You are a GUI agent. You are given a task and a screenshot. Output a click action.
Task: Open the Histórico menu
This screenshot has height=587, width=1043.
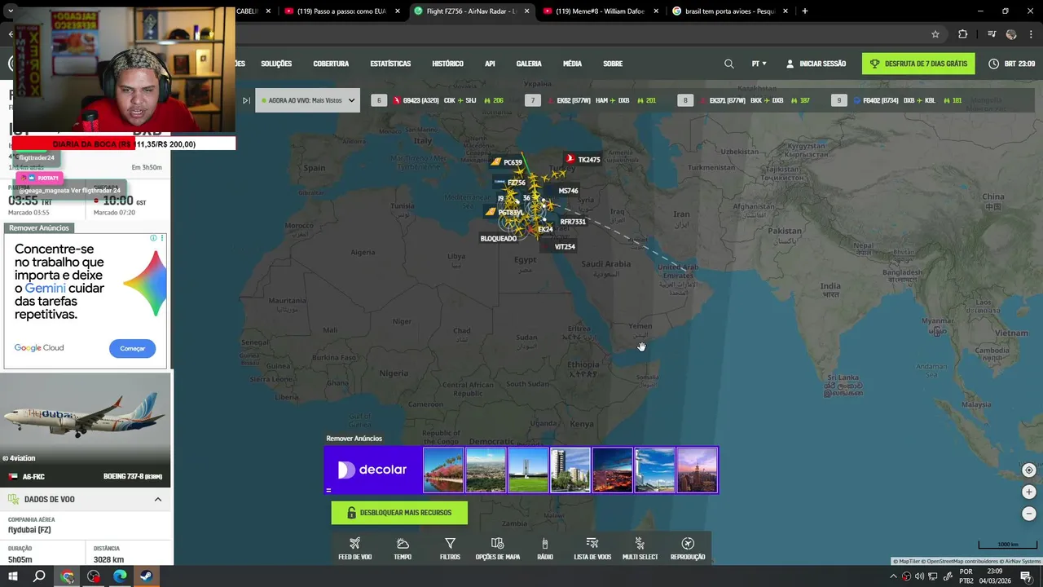(447, 64)
